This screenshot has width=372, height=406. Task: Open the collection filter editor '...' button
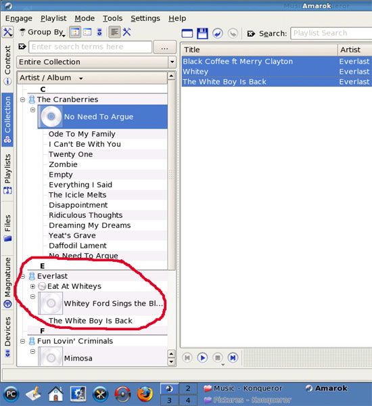click(164, 47)
